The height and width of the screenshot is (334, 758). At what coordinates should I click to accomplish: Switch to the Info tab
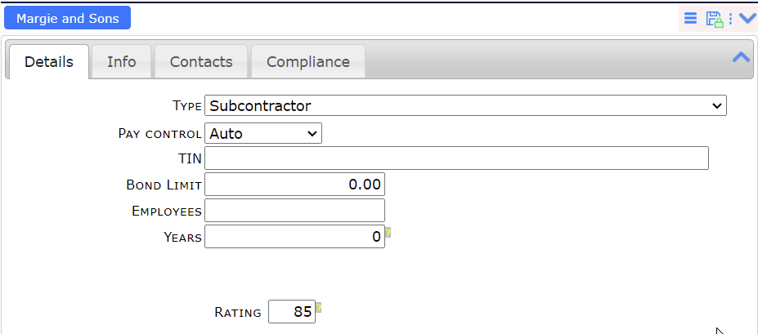click(121, 62)
